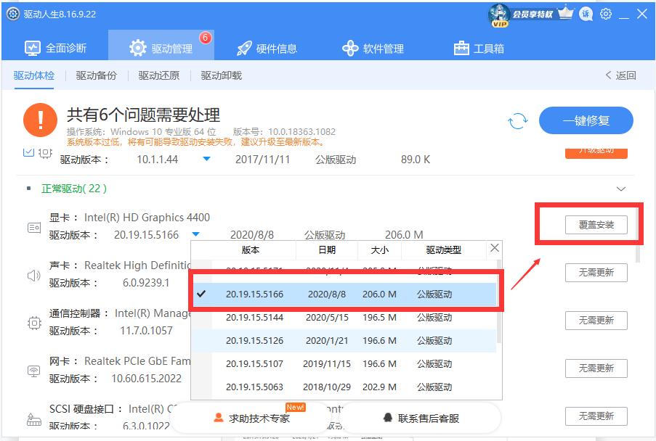Select driver version 20.19.15.5126 row
The width and height of the screenshot is (656, 441).
[344, 341]
